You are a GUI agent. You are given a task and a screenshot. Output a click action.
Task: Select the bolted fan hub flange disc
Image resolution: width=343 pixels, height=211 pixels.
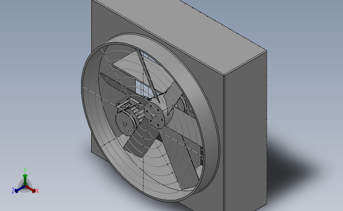click(154, 115)
